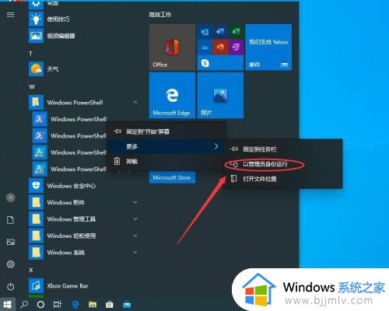Viewport: 389px width, 311px height.
Task: Open Excel icon in Office apps tile
Action: [x=236, y=32]
